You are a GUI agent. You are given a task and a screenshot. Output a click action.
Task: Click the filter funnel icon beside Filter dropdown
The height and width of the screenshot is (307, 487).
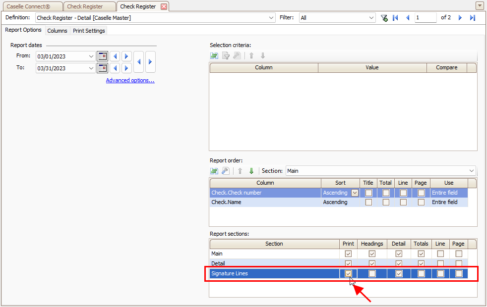click(x=384, y=18)
